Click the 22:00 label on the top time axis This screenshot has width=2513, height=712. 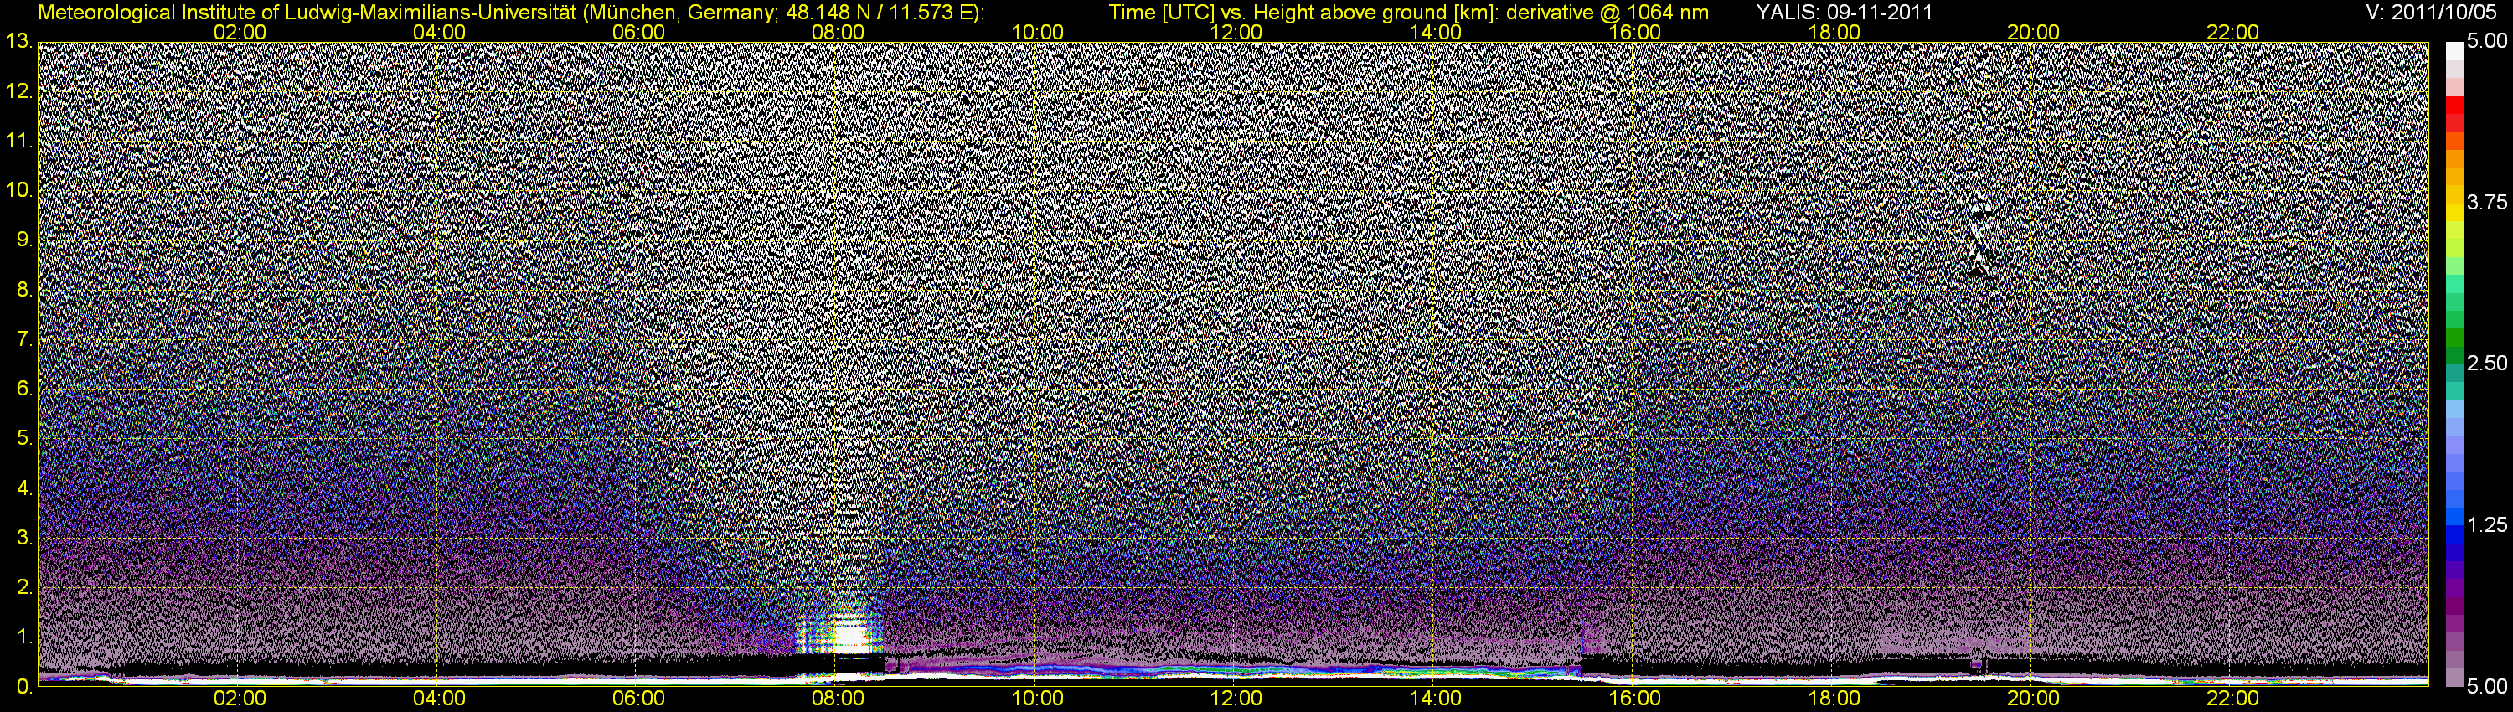(x=2232, y=32)
